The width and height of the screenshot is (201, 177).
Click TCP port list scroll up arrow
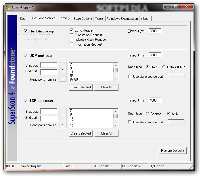[116, 111]
